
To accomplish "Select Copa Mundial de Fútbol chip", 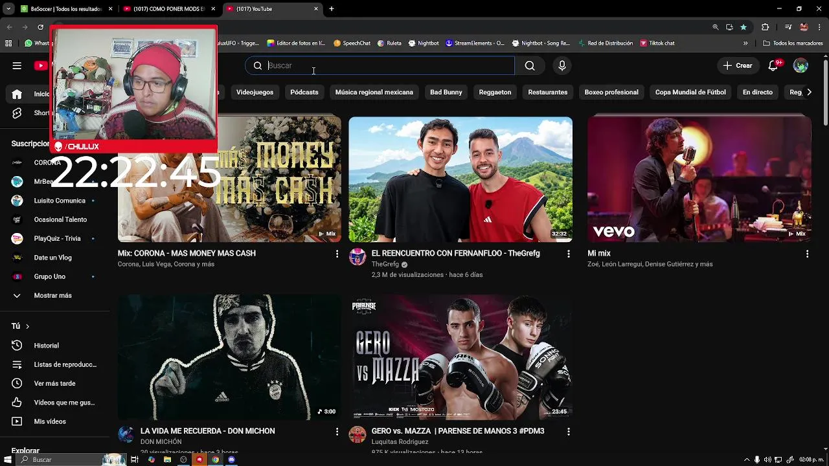I will coord(690,93).
